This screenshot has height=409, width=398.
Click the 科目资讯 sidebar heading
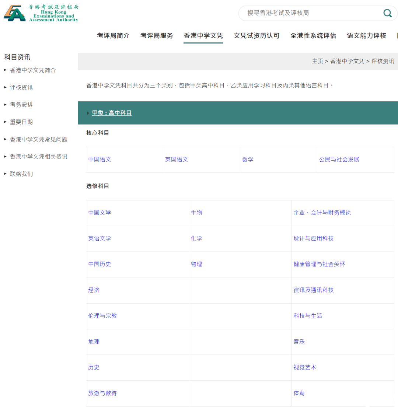17,57
